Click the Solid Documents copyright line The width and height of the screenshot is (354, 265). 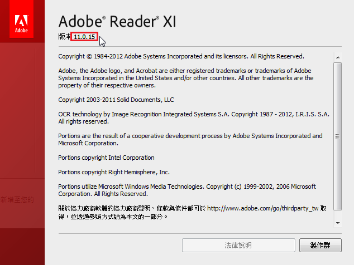pos(116,100)
